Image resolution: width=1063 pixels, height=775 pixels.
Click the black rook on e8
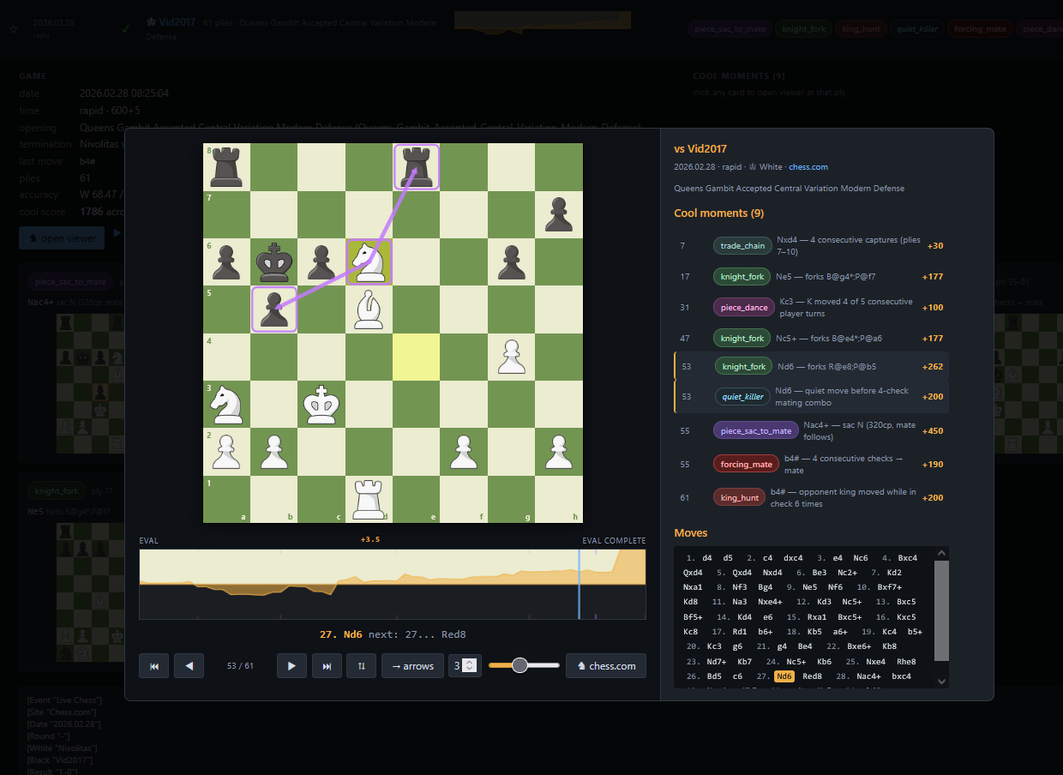pyautogui.click(x=417, y=166)
